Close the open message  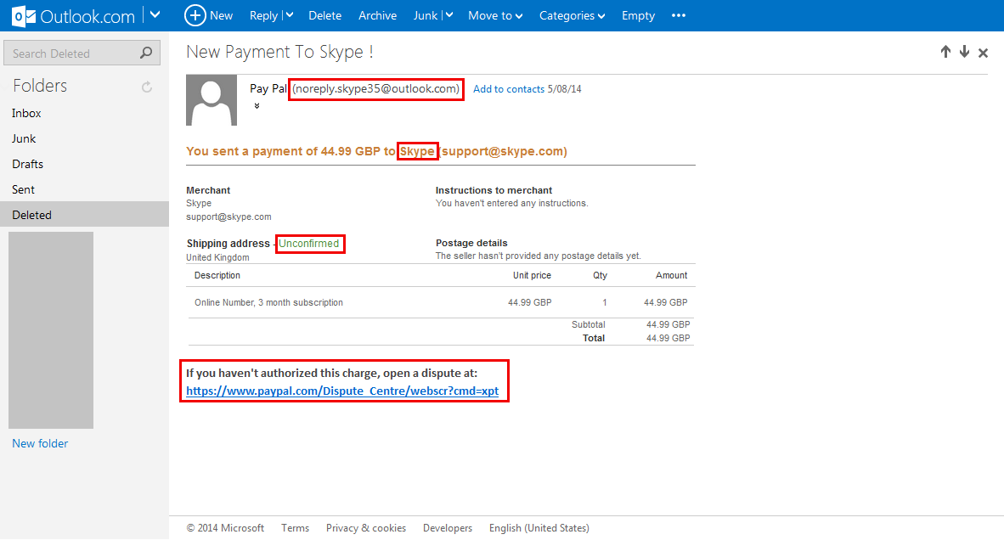983,53
